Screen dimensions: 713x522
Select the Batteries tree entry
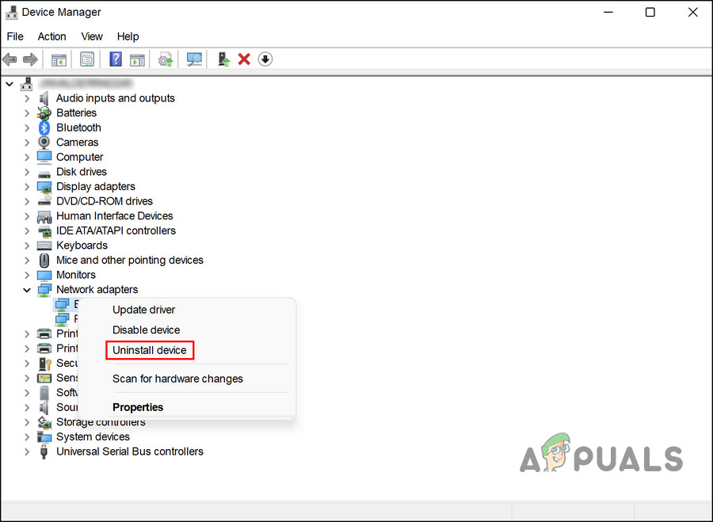pos(76,112)
